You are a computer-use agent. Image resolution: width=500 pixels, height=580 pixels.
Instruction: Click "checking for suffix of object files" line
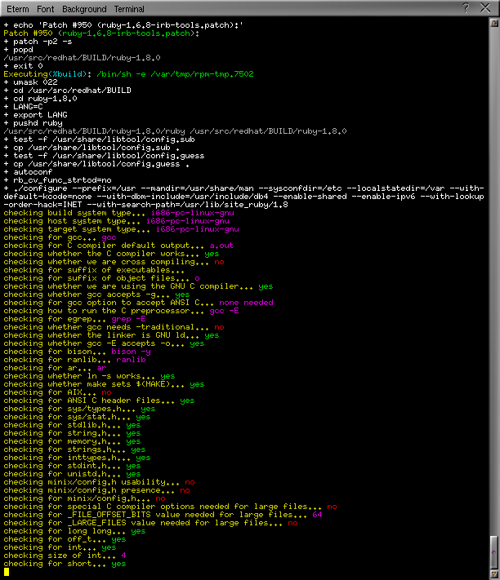[x=101, y=278]
